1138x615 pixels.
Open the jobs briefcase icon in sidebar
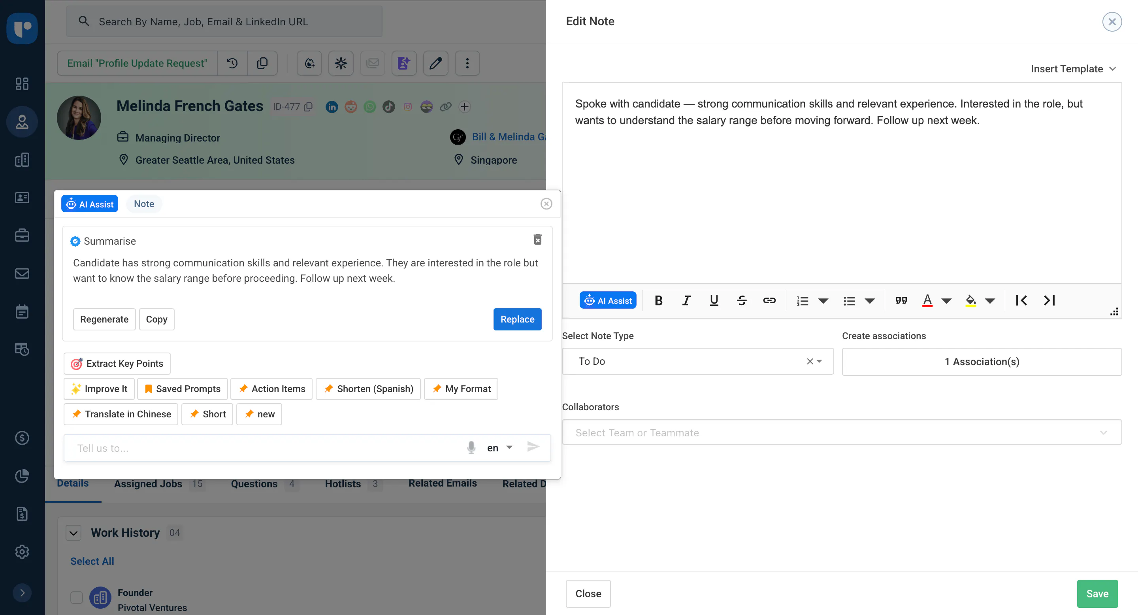click(x=22, y=236)
